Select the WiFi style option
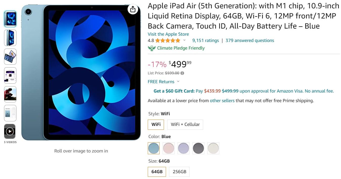The height and width of the screenshot is (179, 341). coord(156,124)
